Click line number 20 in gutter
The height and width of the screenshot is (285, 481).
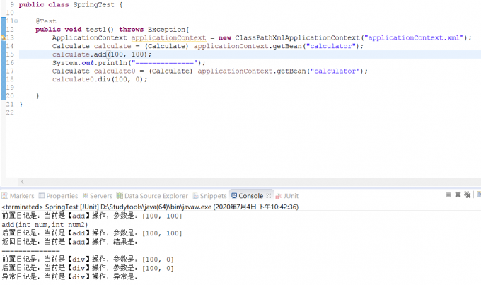(10, 95)
